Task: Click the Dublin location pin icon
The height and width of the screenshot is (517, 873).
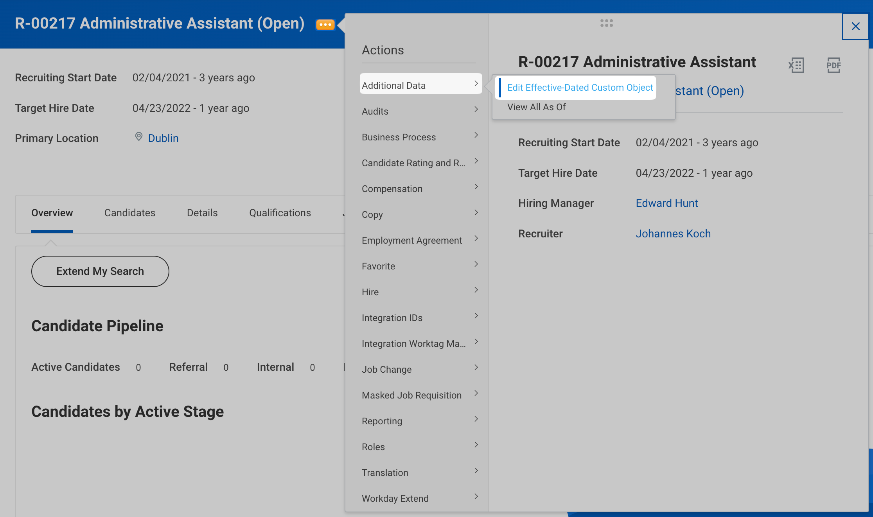Action: 138,137
